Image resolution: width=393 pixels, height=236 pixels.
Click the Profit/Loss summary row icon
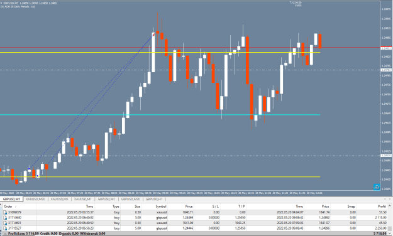point(5,233)
